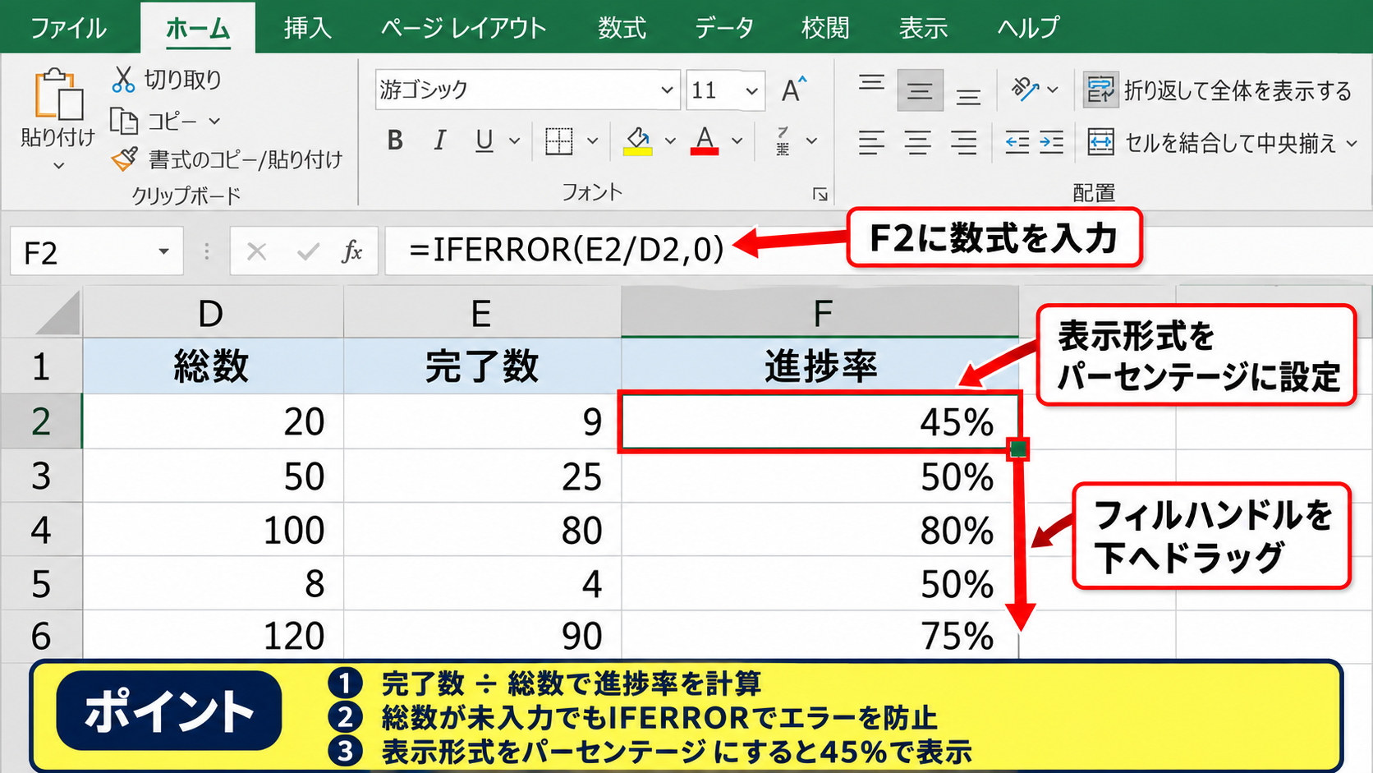Toggle center horizontal alignment
This screenshot has width=1373, height=773.
(x=917, y=142)
